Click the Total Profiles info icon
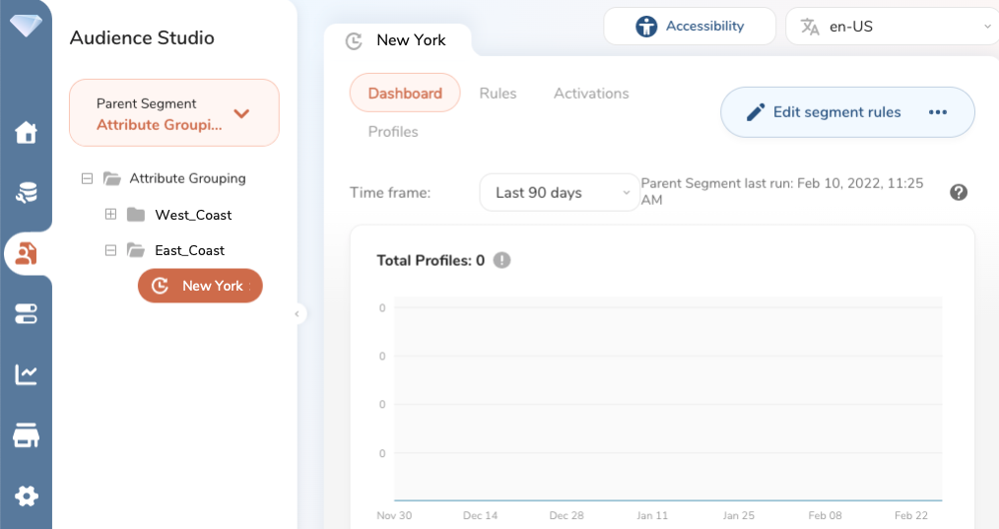Screen dimensions: 999x529 click(x=502, y=260)
